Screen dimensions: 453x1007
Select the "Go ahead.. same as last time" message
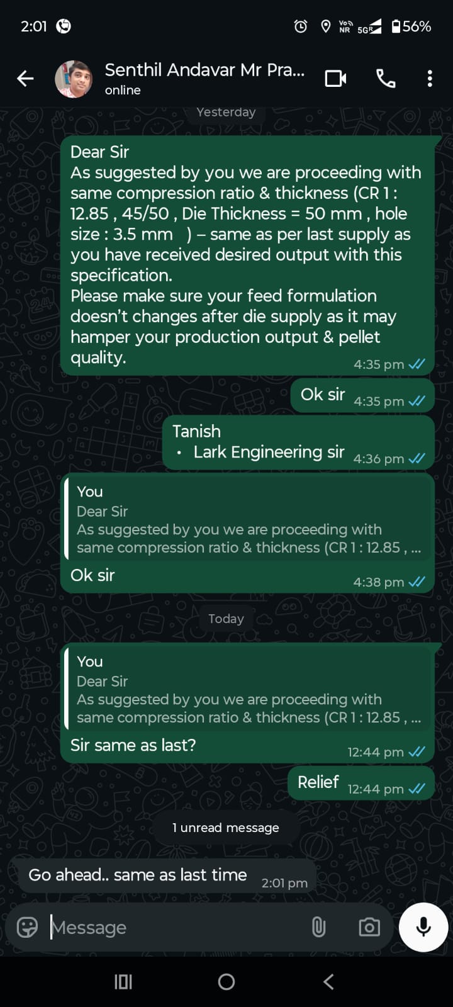tap(138, 875)
